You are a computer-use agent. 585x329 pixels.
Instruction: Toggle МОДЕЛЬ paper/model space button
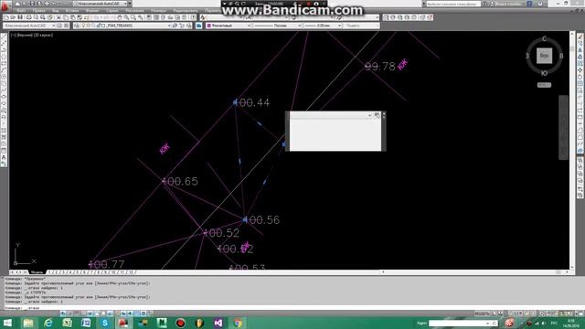coord(482,313)
